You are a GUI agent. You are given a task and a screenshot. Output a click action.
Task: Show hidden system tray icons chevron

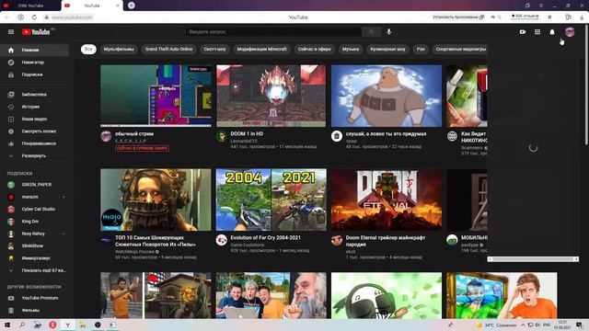point(523,325)
